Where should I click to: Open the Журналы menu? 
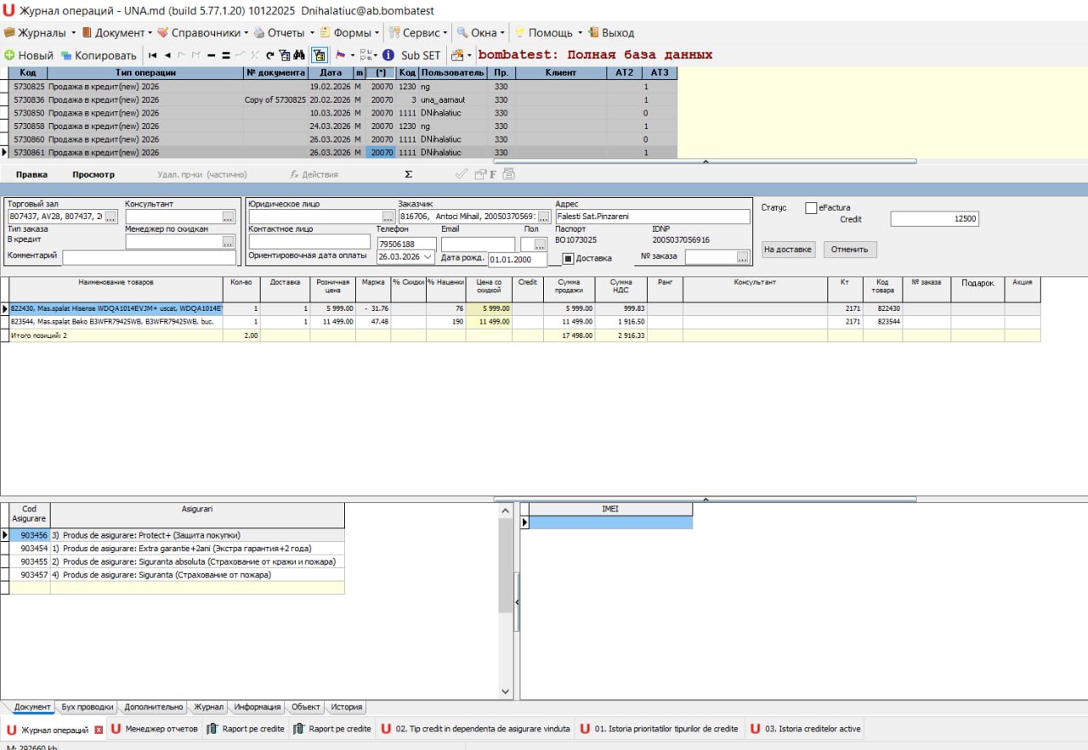click(40, 32)
